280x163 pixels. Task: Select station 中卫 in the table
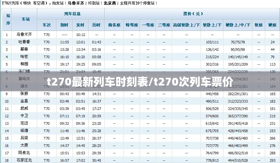(x=24, y=116)
